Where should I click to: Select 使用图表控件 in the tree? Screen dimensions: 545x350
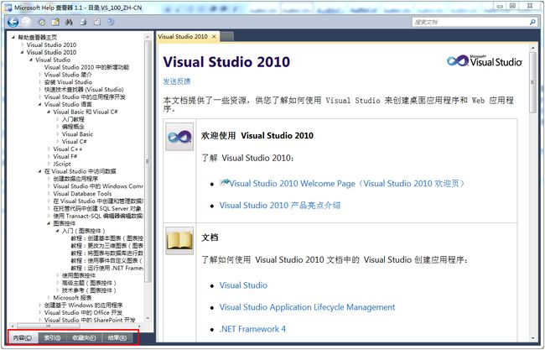[x=79, y=275]
